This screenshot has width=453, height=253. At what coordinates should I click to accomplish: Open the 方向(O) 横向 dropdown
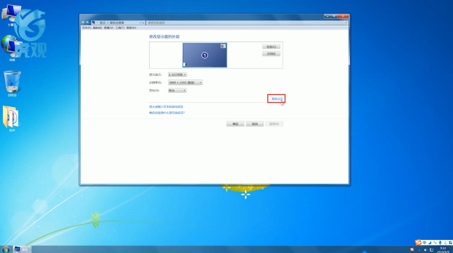177,90
